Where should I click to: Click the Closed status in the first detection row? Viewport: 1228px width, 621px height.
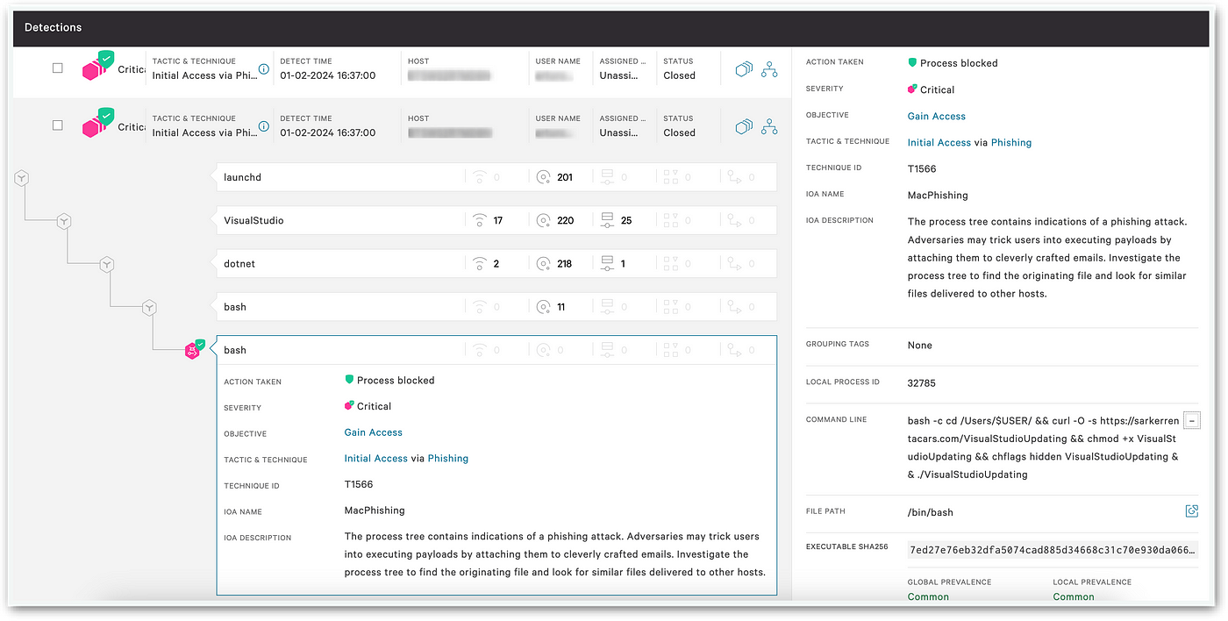tap(679, 75)
